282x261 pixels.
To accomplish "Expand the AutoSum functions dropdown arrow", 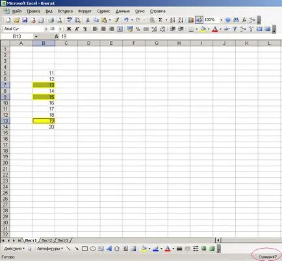I will click(166, 20).
